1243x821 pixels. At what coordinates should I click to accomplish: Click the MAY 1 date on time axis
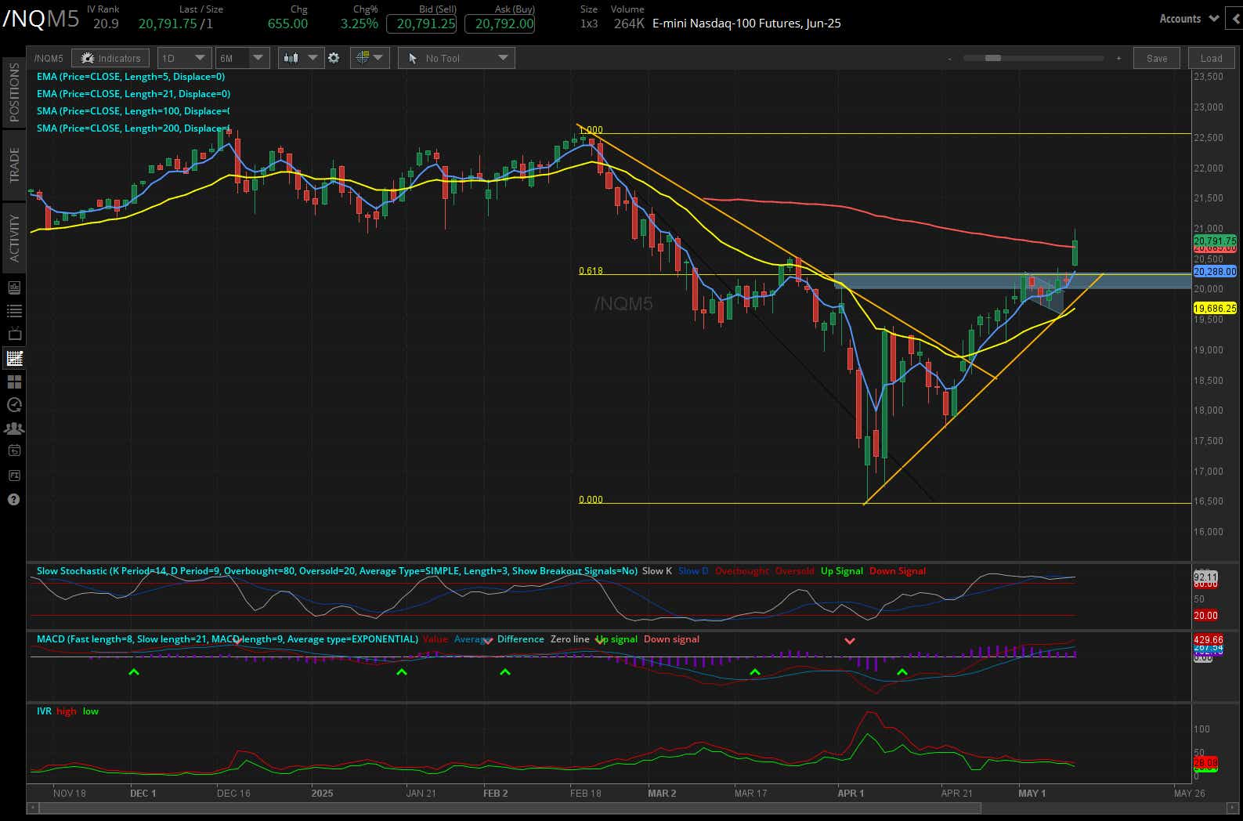coord(1032,793)
